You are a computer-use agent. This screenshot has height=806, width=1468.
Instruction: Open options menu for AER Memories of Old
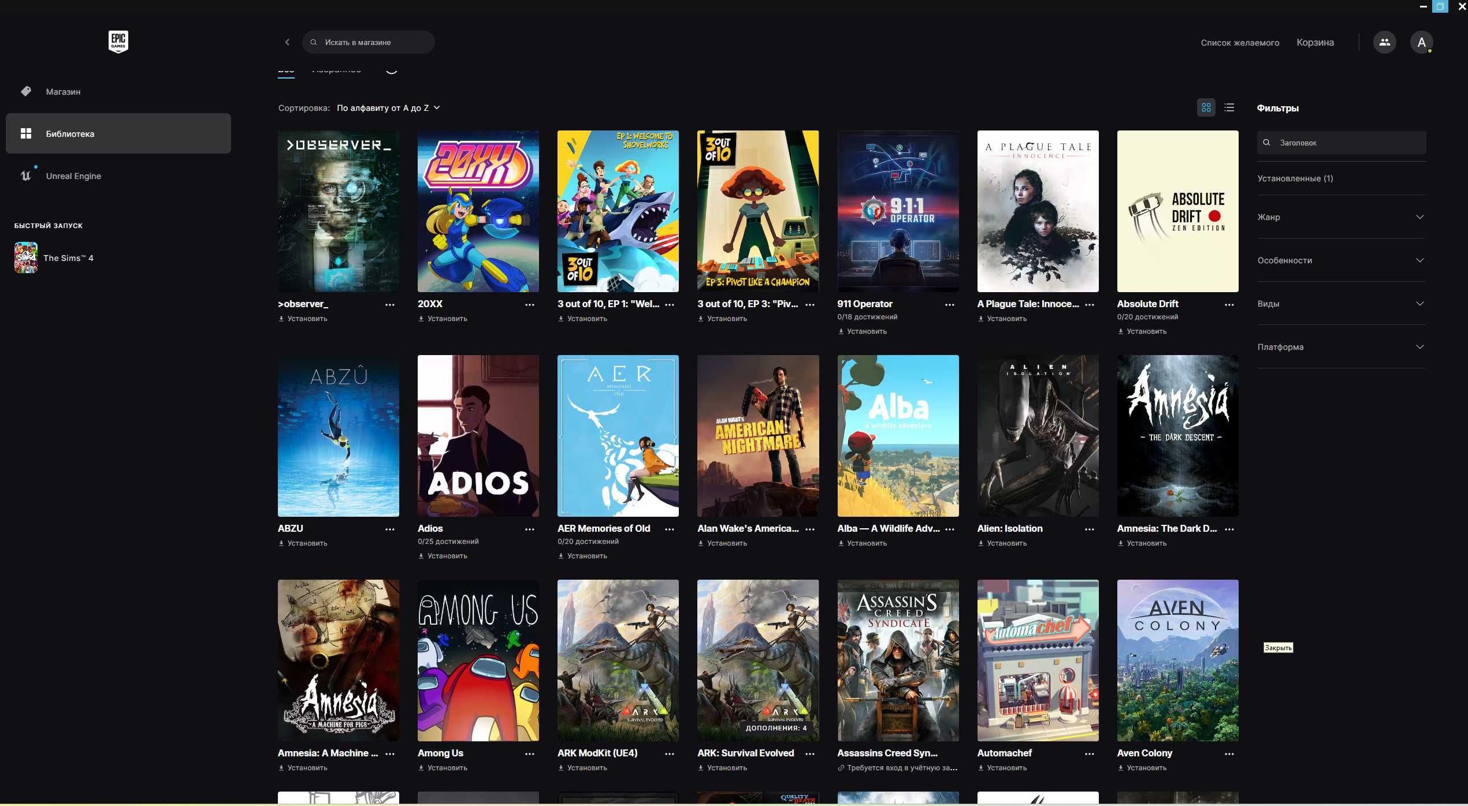point(670,529)
